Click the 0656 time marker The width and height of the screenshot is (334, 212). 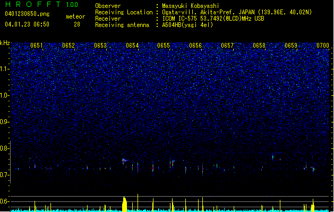coord(195,46)
